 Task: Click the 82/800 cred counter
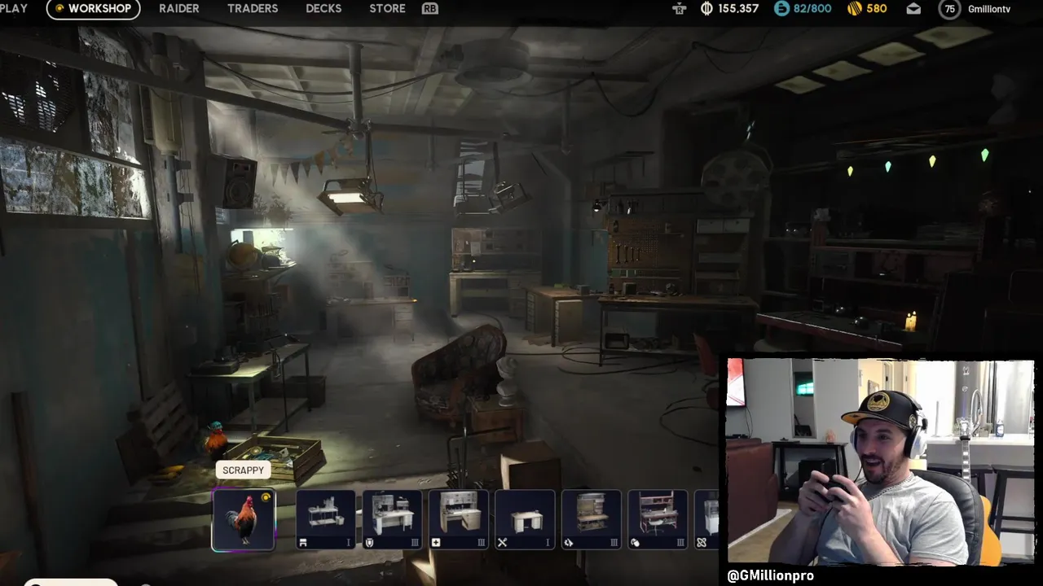coord(812,9)
